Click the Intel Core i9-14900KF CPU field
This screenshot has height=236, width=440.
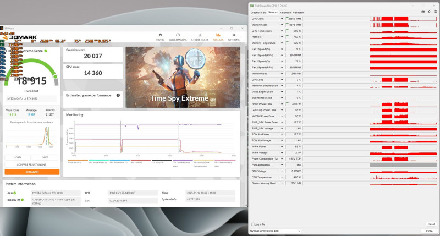tap(133, 193)
